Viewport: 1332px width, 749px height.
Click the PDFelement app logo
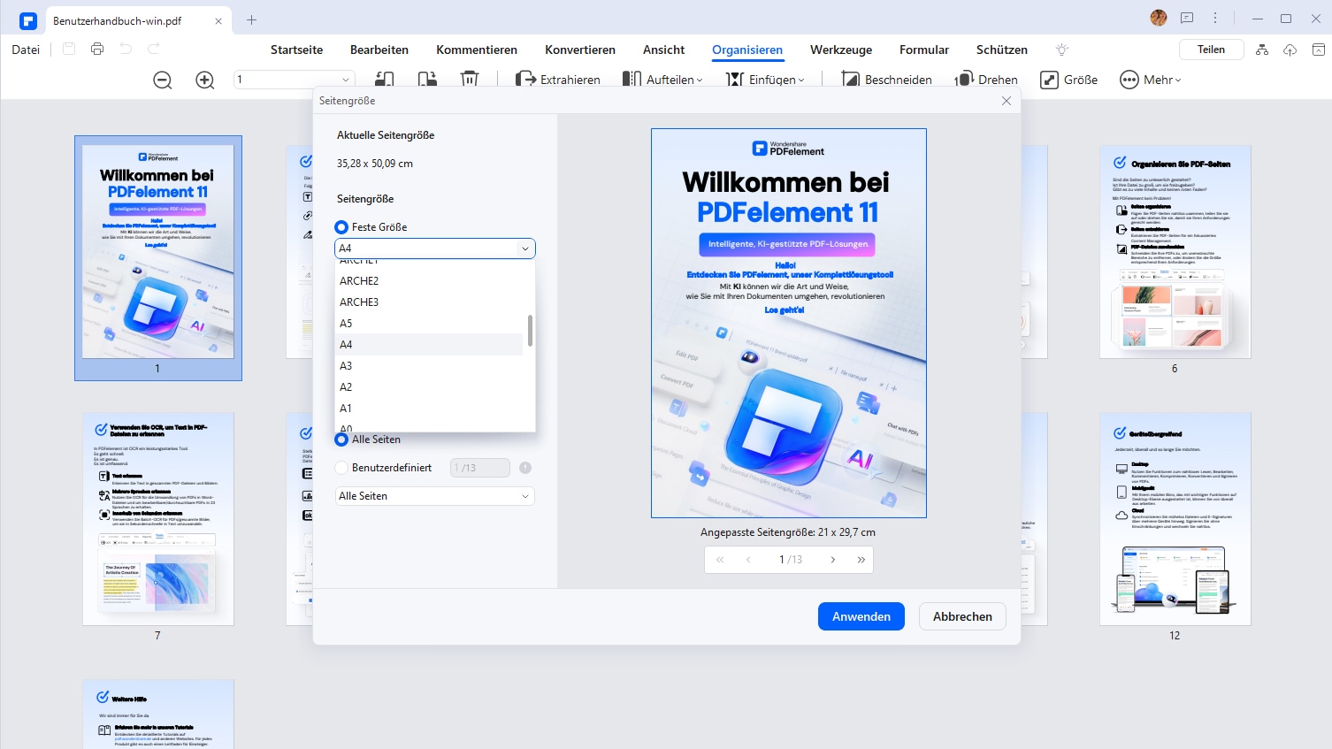click(28, 20)
